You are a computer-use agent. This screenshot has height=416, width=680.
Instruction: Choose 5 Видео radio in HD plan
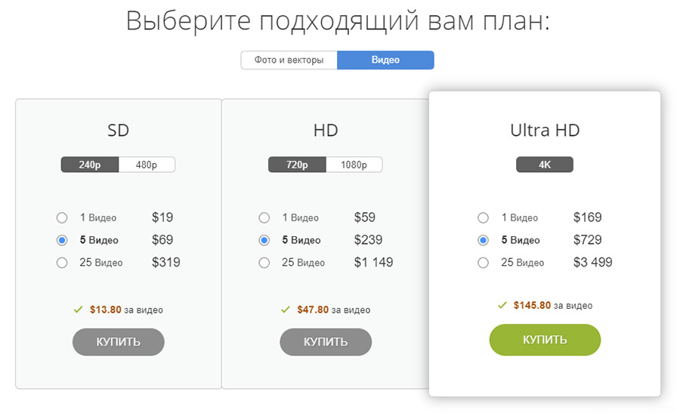[x=264, y=241]
